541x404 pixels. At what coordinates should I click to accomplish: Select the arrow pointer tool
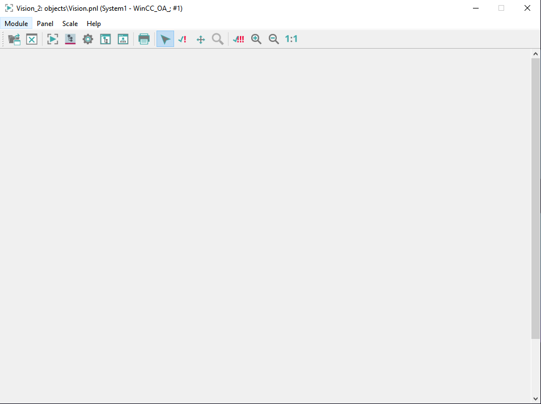pyautogui.click(x=165, y=39)
